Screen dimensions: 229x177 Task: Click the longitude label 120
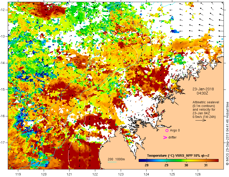[x=44, y=174]
